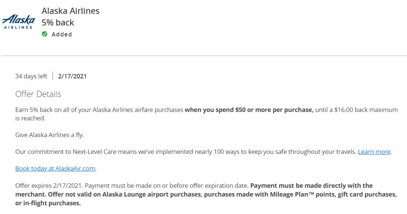Image resolution: width=407 pixels, height=214 pixels.
Task: Click the bold payment directly with merchant text
Action: click(194, 190)
